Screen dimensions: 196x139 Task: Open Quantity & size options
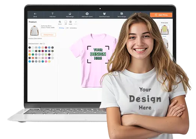(104, 15)
